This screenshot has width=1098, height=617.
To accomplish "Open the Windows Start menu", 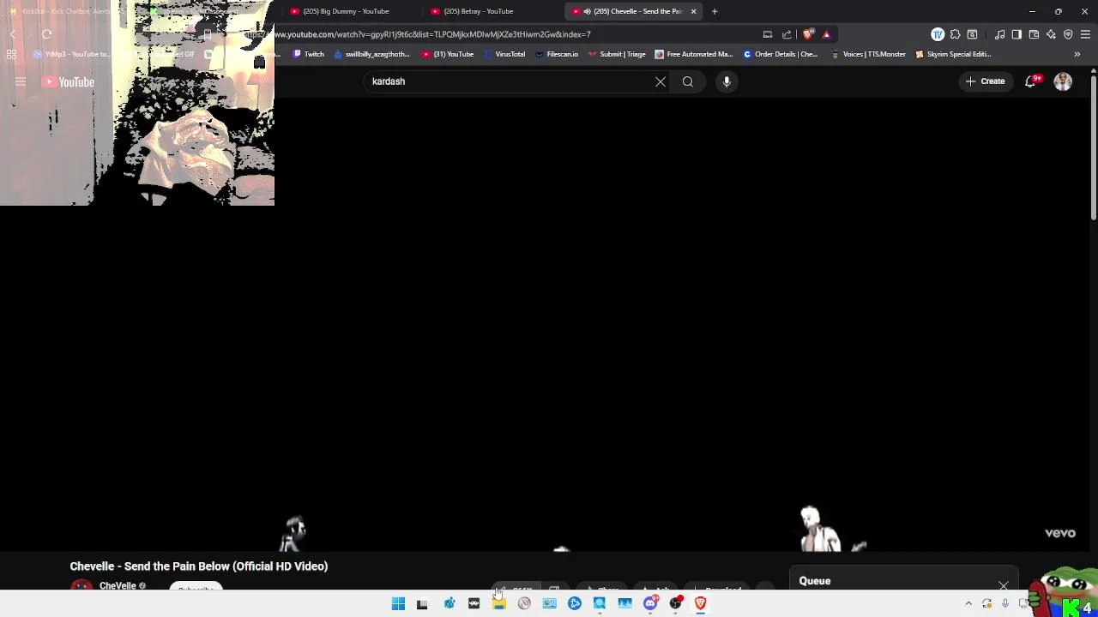I will [398, 603].
